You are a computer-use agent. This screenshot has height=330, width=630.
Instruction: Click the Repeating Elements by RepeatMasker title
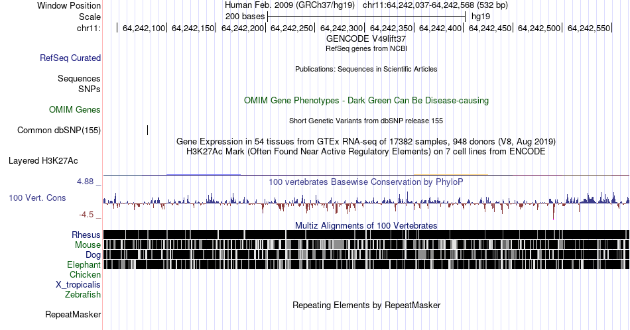(366, 305)
